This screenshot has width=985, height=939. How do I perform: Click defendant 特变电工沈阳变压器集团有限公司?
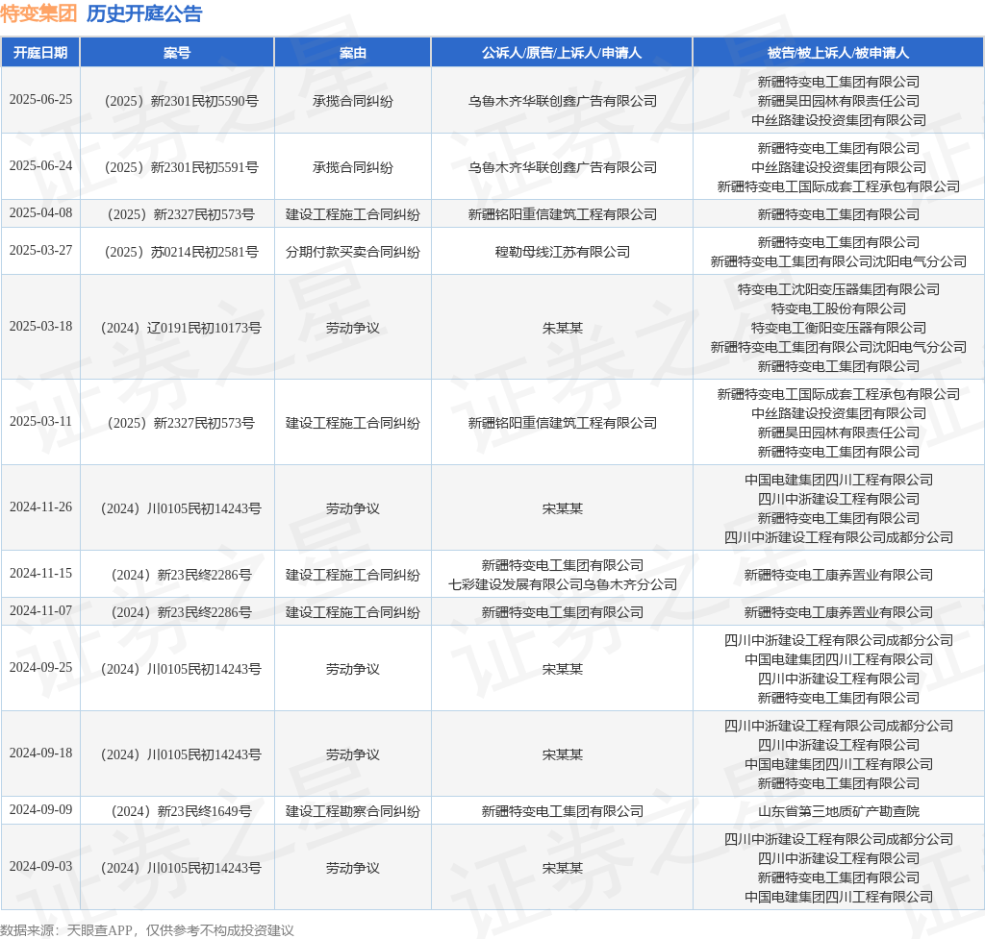point(838,290)
